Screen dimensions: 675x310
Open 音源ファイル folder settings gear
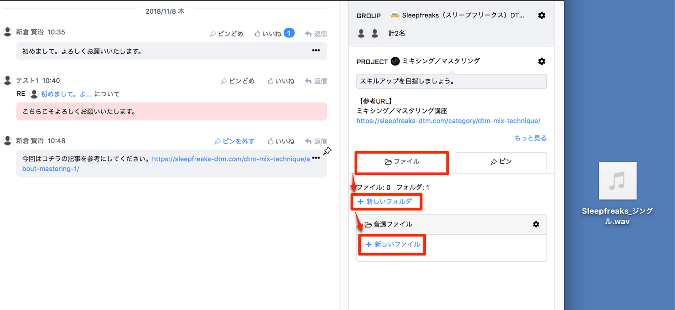coord(536,224)
